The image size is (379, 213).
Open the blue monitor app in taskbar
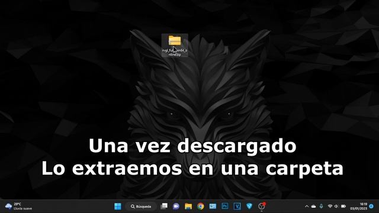(x=213, y=206)
